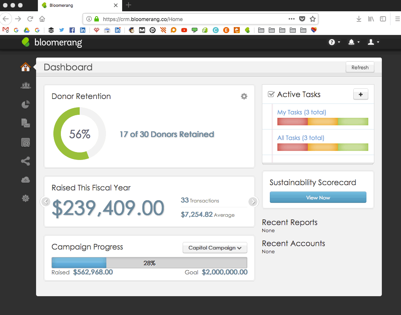Click the Bloomerang logo in header

[x=52, y=42]
